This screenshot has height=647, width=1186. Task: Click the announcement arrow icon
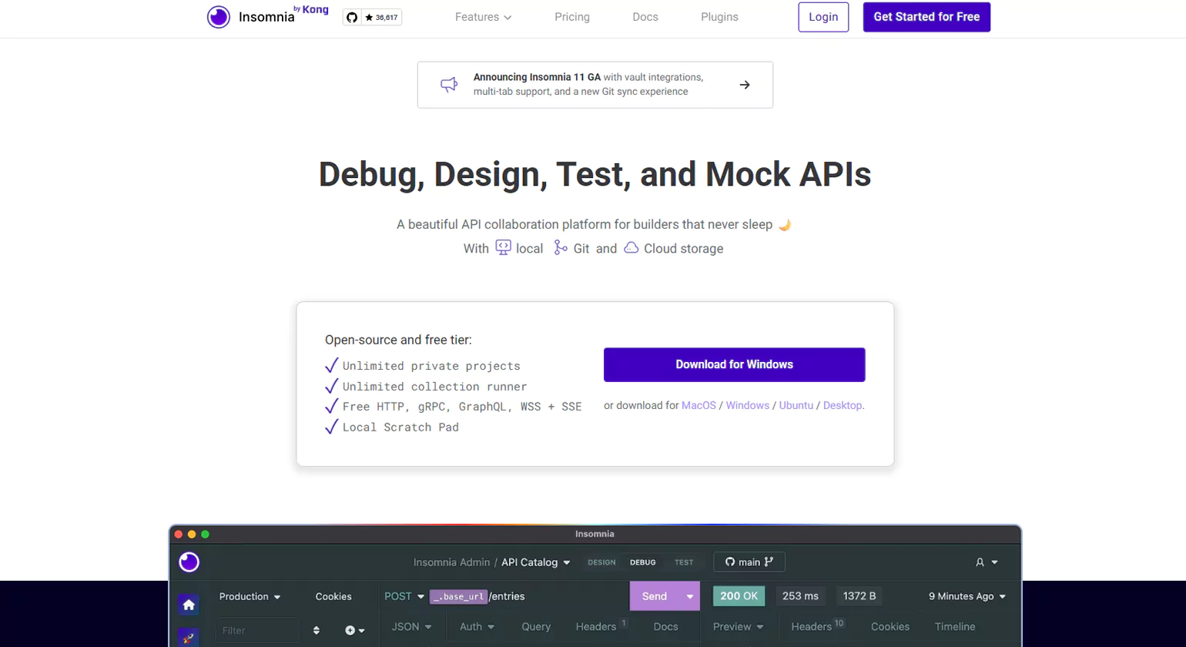(745, 85)
